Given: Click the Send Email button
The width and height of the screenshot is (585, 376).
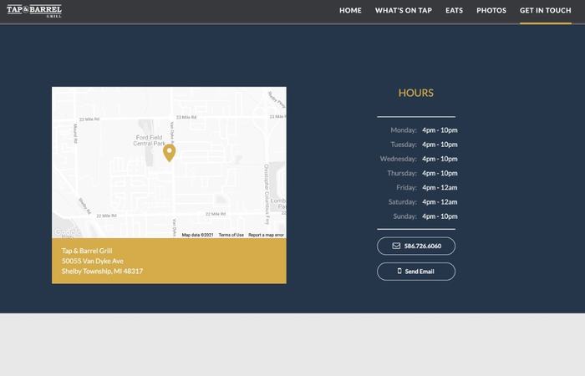Looking at the screenshot, I should click(x=416, y=272).
